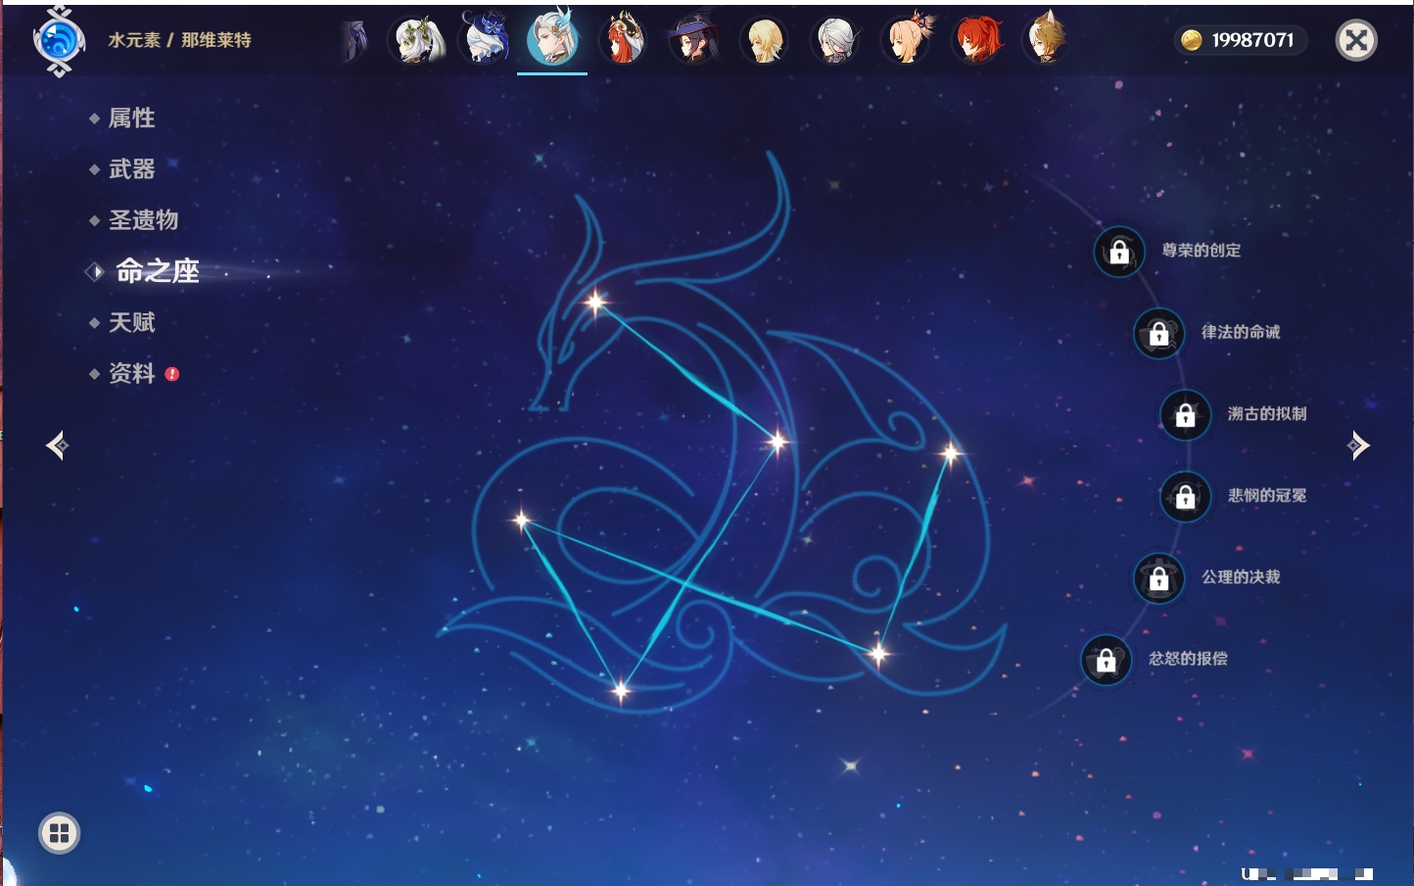Go to next character with right arrow
1414x886 pixels.
(x=1358, y=445)
